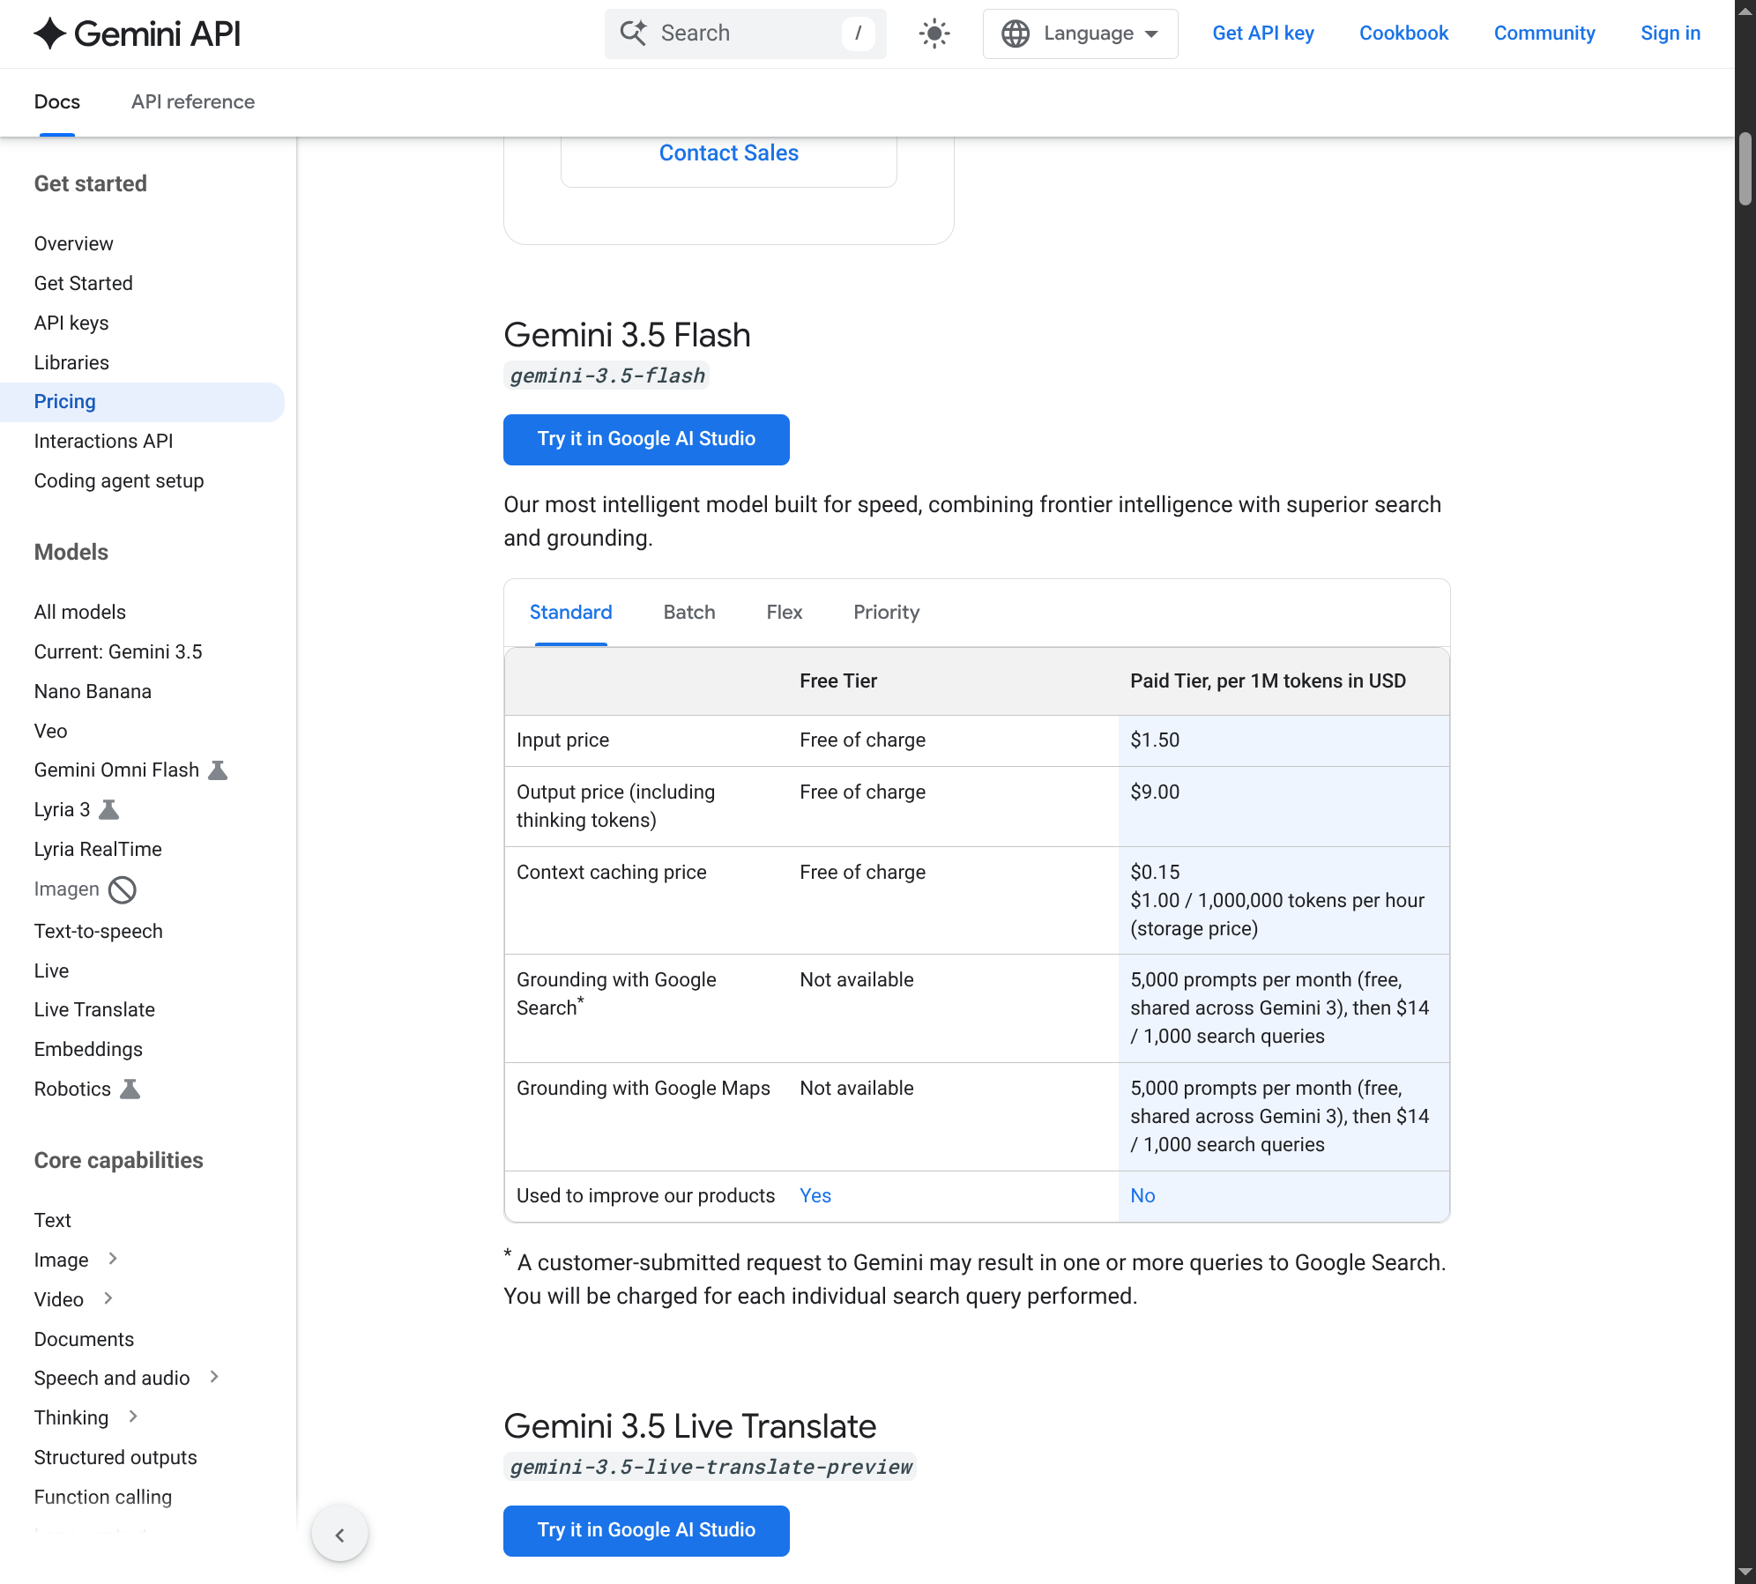Click the deprecated icon next to Imagen
The width and height of the screenshot is (1756, 1584).
point(123,890)
